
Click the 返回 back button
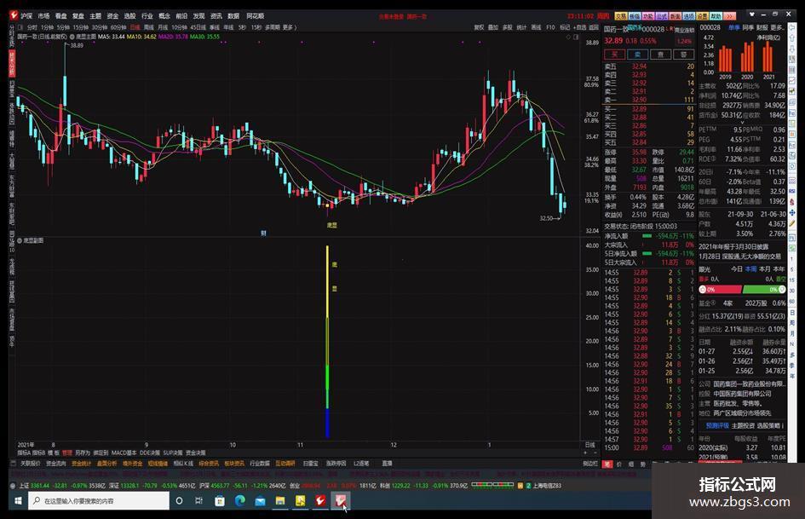594,27
